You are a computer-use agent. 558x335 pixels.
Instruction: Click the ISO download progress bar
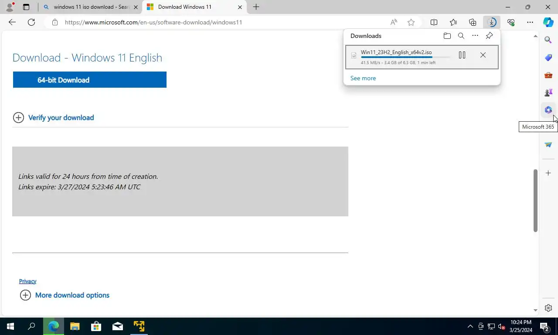point(405,57)
